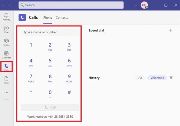
Task: Open Chat from the left sidebar
Action: coord(6,29)
